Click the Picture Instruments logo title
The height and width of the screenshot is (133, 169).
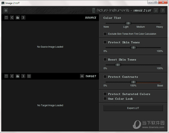coord(122,10)
